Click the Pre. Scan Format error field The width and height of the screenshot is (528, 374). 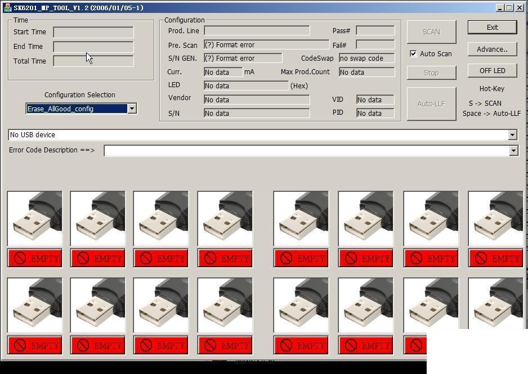point(266,45)
